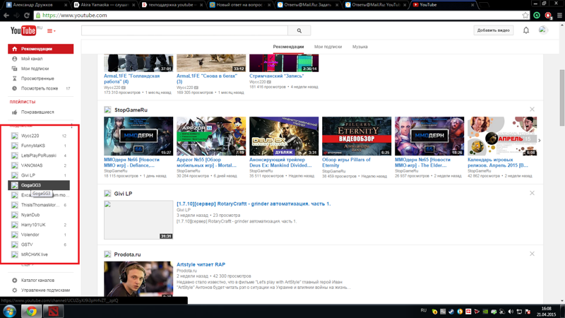Open Просмотренные history
Screen dimensions: 565x318
[37, 78]
